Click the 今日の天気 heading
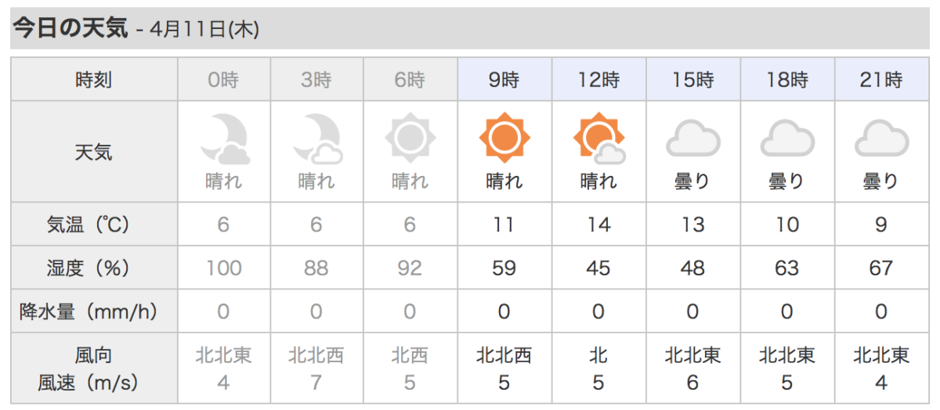Screen dimensions: 940x410 (x=70, y=29)
